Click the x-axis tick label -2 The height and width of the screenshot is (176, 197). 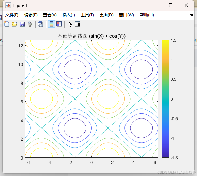70,163
